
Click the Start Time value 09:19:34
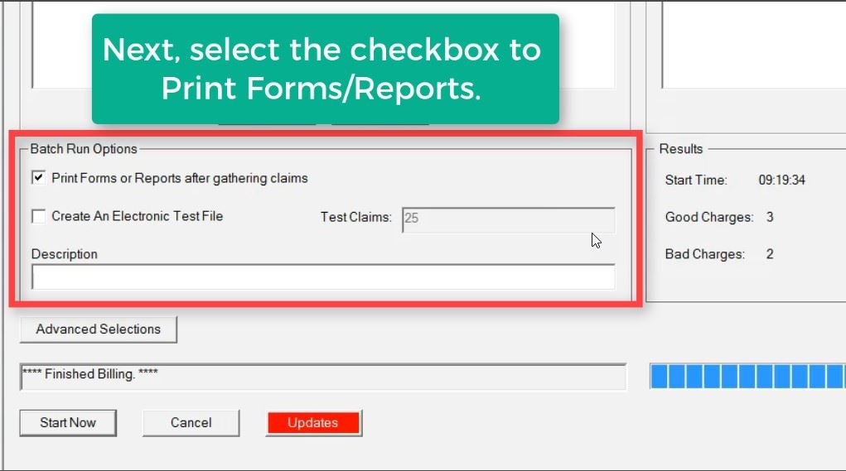781,180
